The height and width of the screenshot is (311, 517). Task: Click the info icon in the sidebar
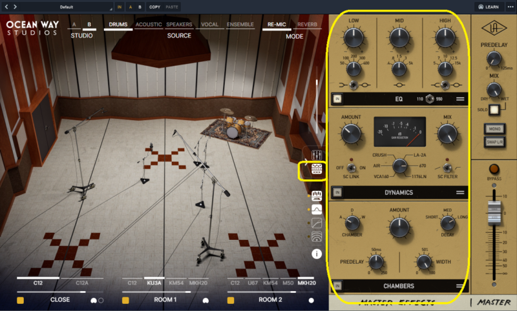point(317,254)
